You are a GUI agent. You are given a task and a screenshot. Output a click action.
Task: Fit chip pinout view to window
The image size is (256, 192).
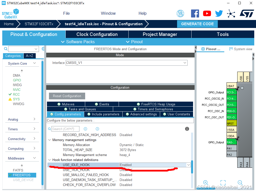[x=223, y=183]
